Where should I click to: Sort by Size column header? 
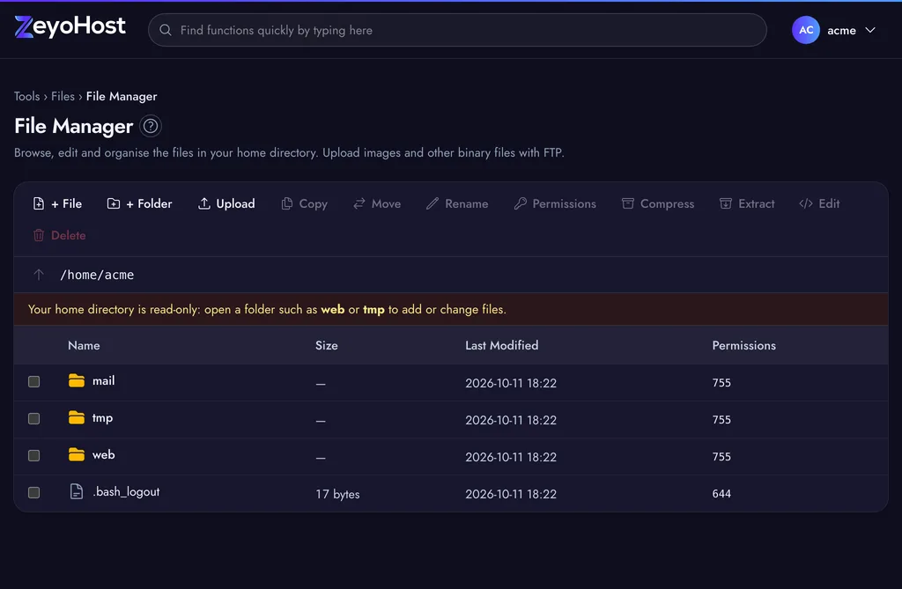tap(326, 345)
